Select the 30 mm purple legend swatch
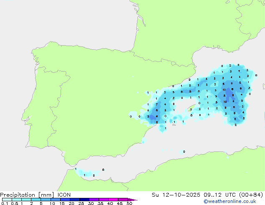The height and width of the screenshot is (205, 265). point(94,200)
